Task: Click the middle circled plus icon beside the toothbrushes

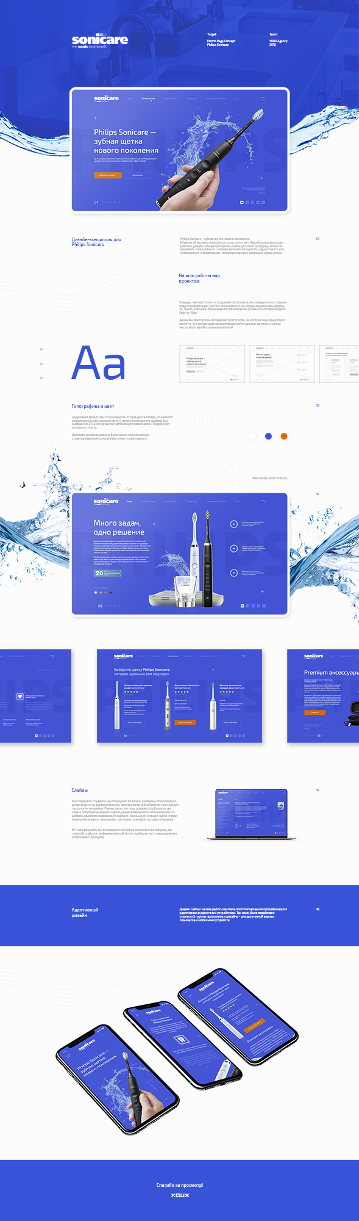Action: tap(233, 548)
